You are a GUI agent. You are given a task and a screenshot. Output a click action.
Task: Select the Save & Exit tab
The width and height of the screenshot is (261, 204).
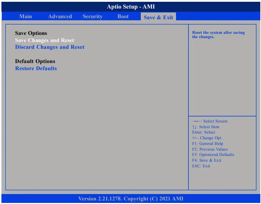coord(158,17)
